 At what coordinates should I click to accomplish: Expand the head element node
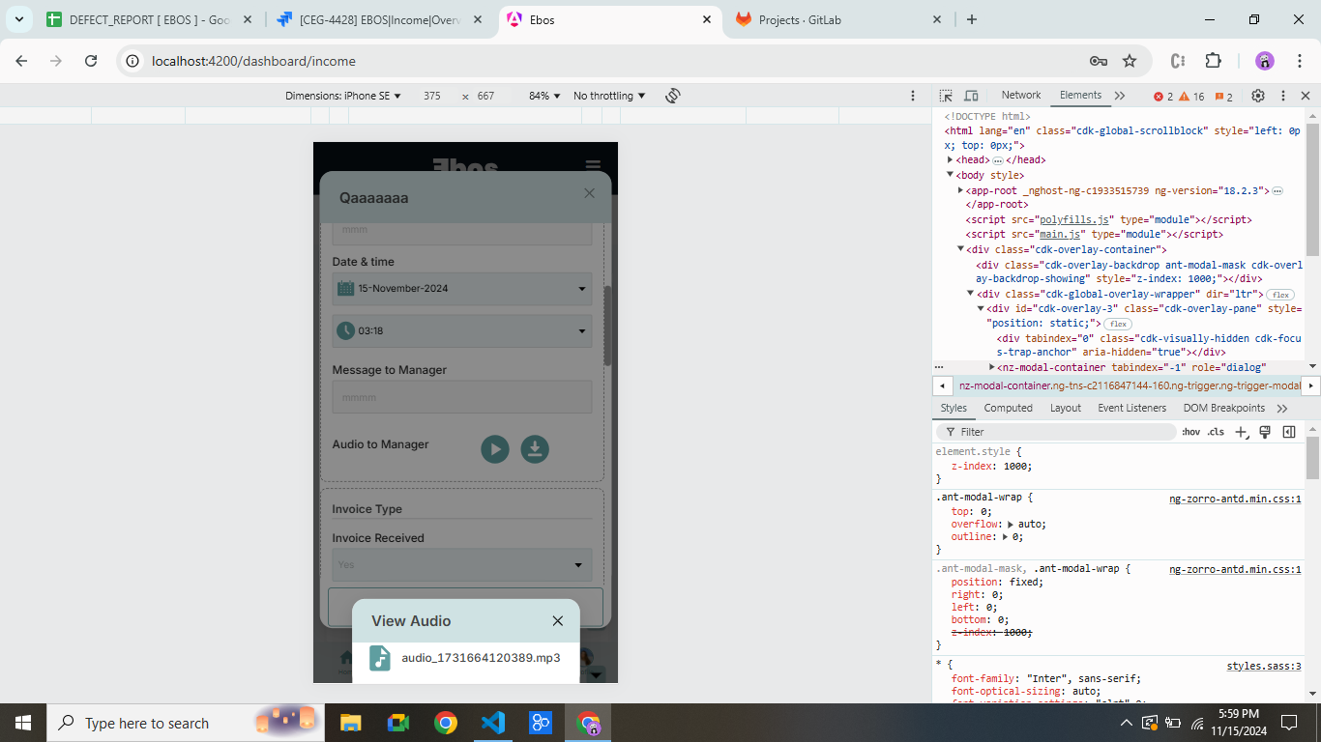951,160
